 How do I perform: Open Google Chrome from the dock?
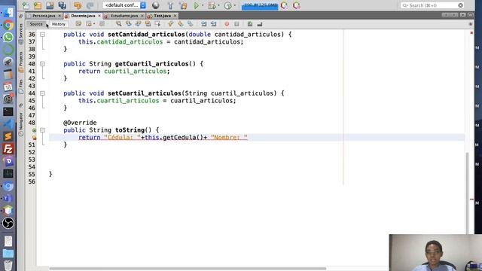(x=8, y=25)
